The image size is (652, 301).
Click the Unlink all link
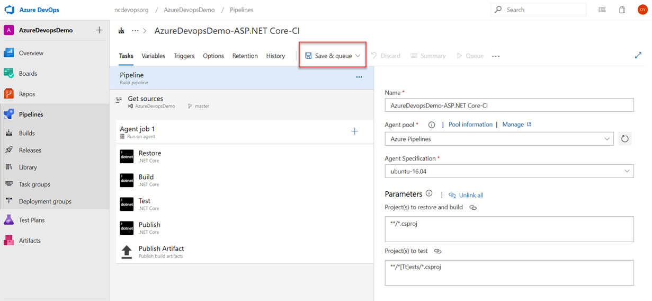[466, 195]
